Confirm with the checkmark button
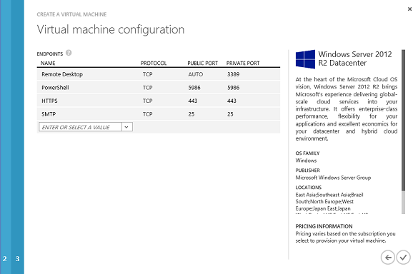The height and width of the screenshot is (274, 418). click(403, 258)
